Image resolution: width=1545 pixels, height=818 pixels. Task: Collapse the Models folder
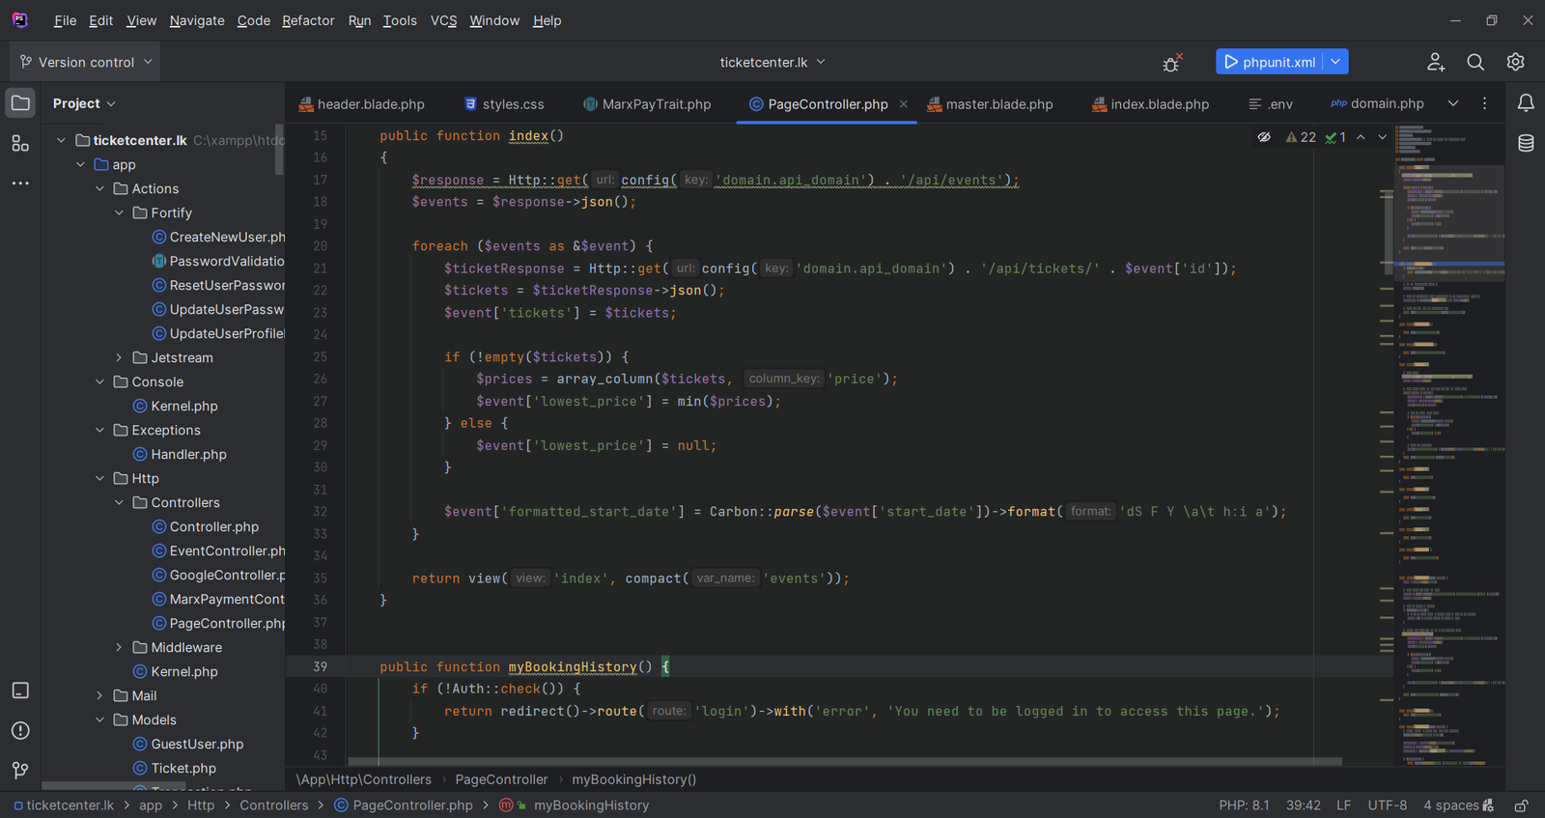click(x=99, y=719)
